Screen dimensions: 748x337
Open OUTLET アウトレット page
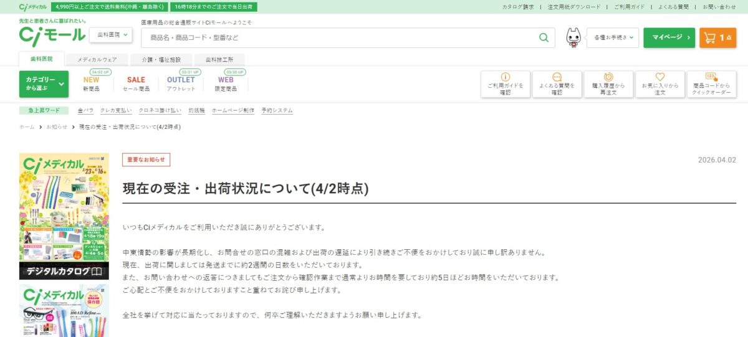coord(181,83)
